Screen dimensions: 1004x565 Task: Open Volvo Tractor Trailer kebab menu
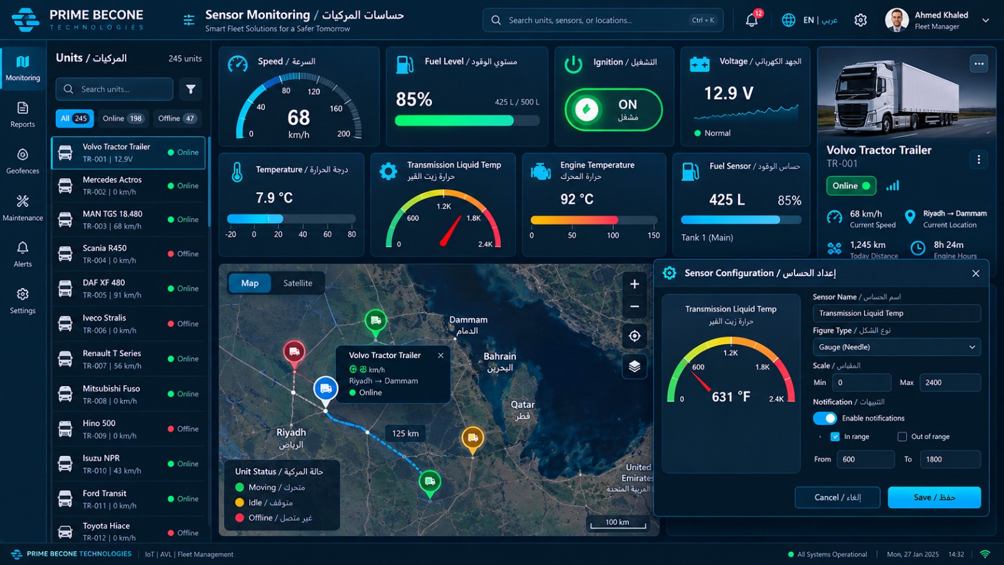(978, 159)
